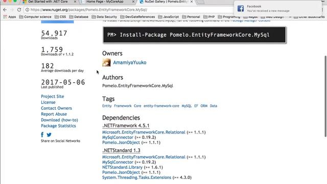Open Package Statistics link

[x=58, y=126]
